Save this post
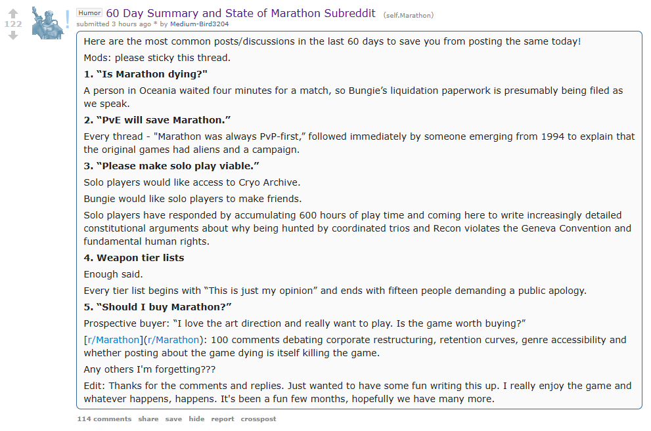Image resolution: width=651 pixels, height=431 pixels. (173, 419)
